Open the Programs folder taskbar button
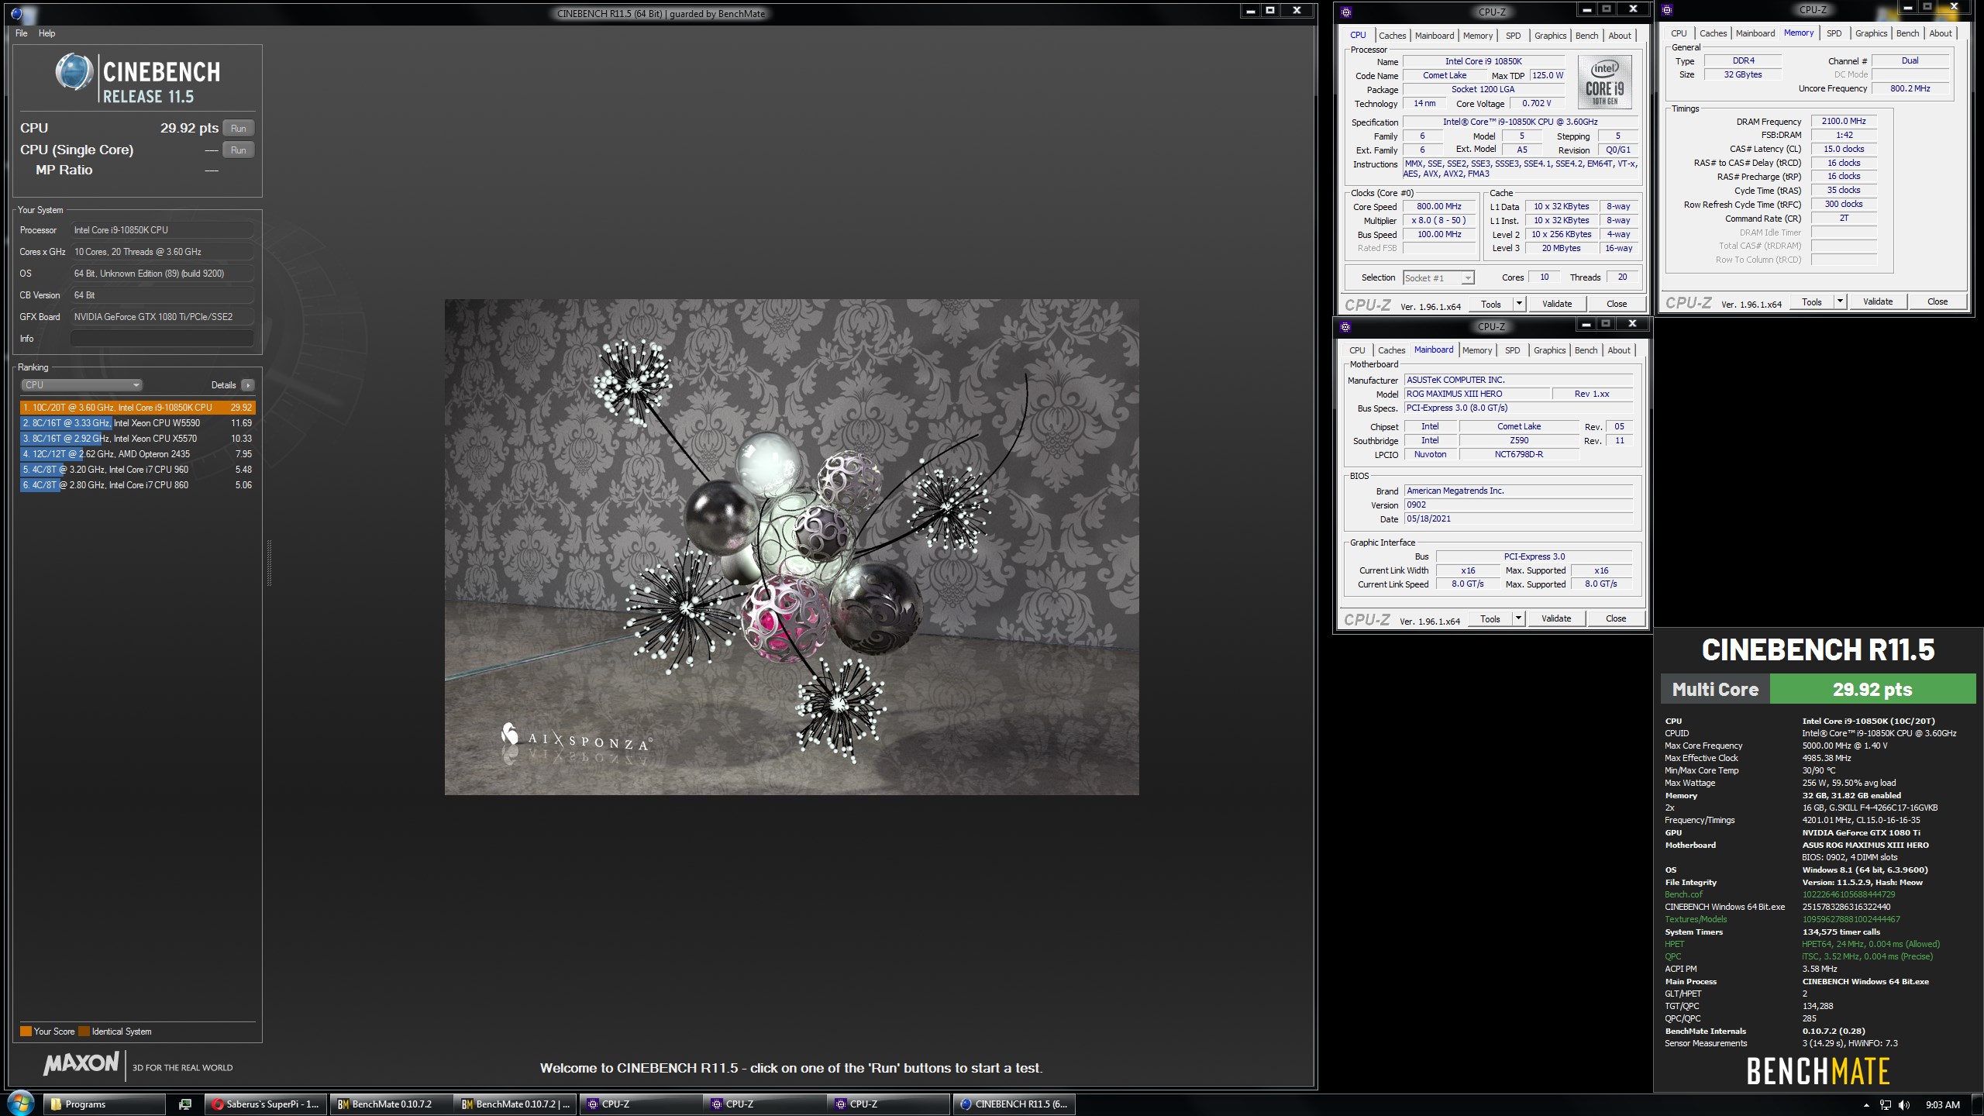The width and height of the screenshot is (1984, 1116). [104, 1104]
